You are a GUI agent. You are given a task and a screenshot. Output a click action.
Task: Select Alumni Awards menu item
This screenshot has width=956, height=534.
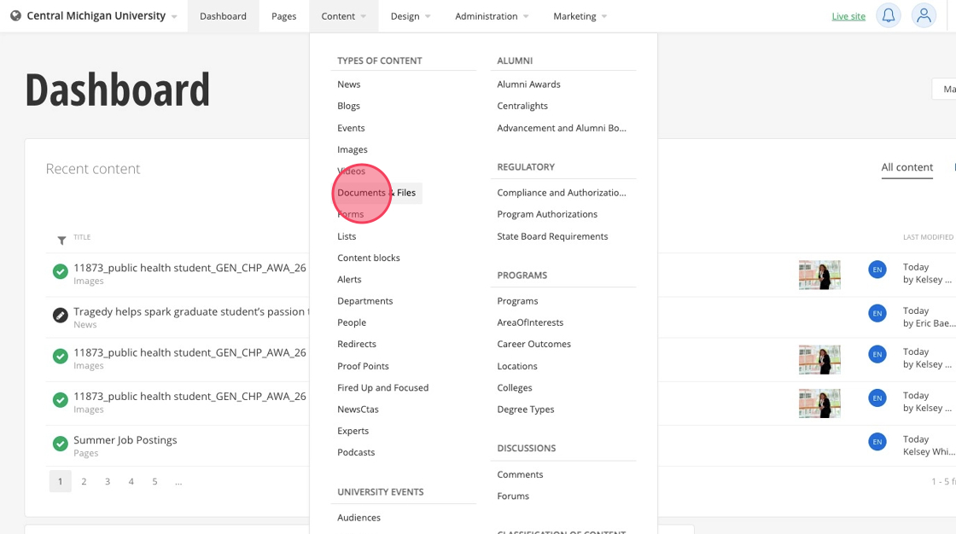coord(528,84)
